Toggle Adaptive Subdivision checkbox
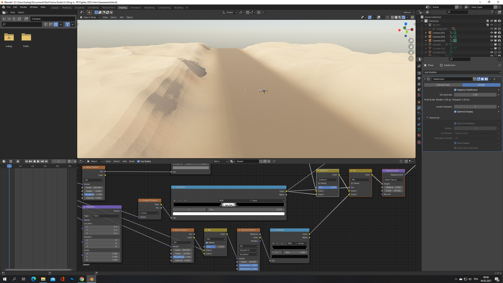This screenshot has height=283, width=503. (455, 90)
